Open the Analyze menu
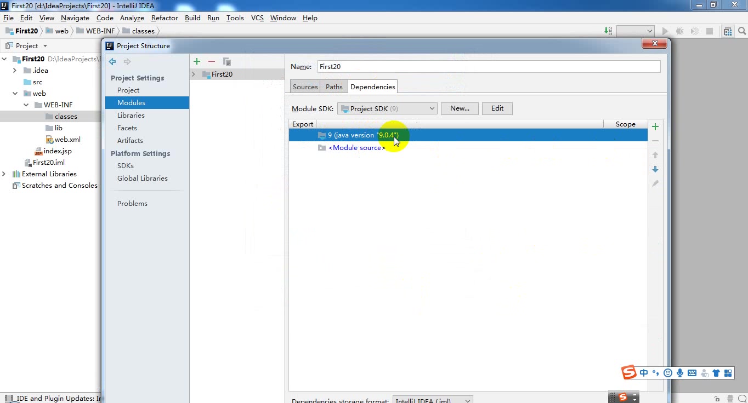Image resolution: width=748 pixels, height=403 pixels. coord(132,18)
